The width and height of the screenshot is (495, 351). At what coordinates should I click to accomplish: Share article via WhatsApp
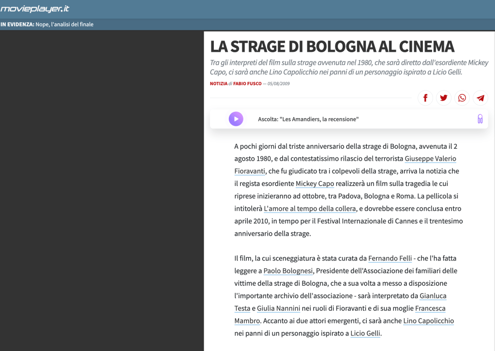462,98
